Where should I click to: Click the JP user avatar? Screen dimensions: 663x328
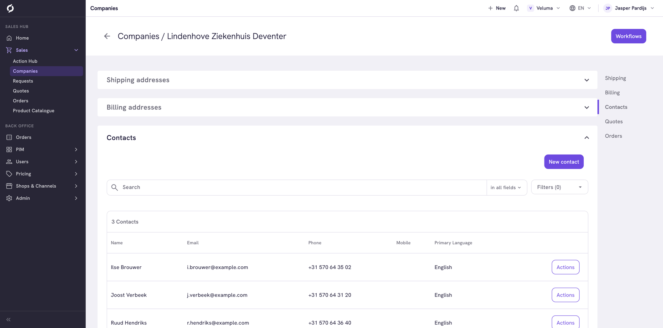coord(608,8)
